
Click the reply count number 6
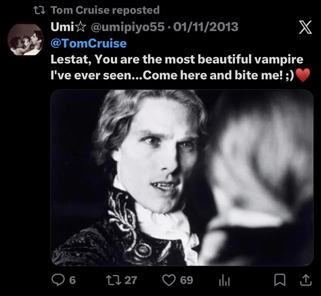[73, 280]
